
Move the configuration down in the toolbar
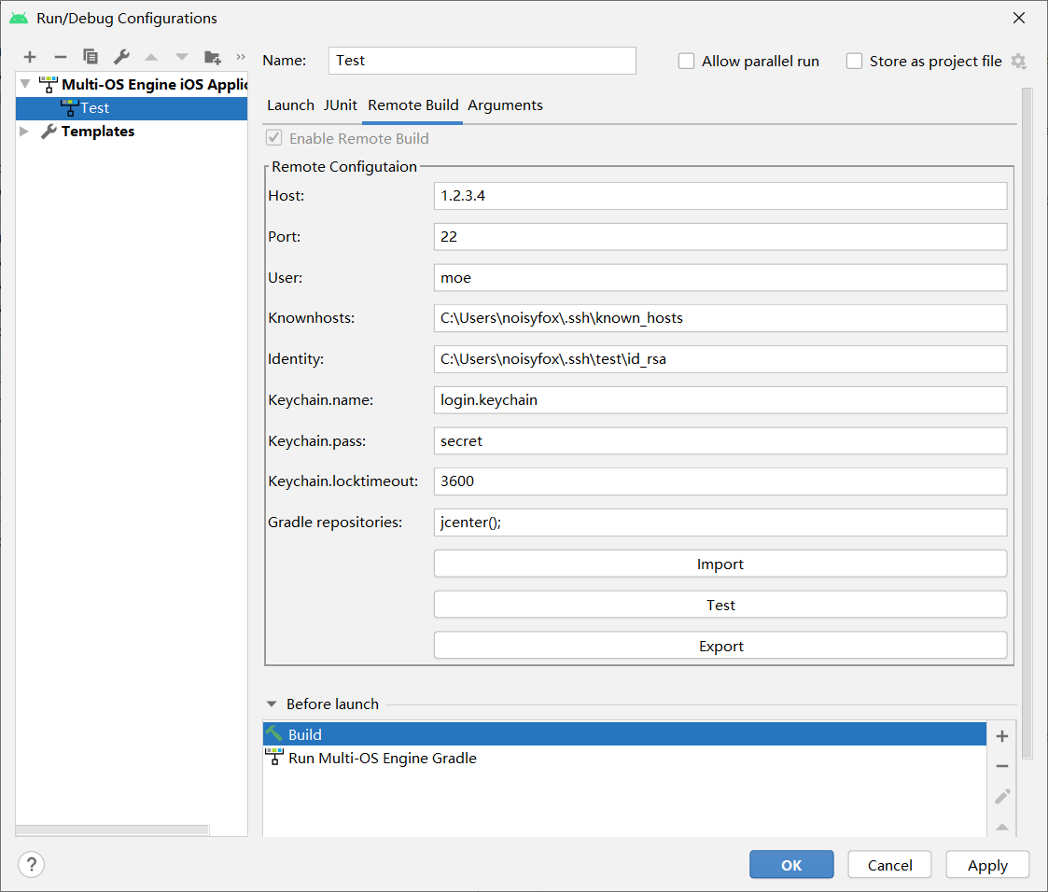click(x=182, y=58)
